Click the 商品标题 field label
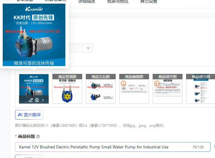Image resolution: width=215 pixels, height=158 pixels. 26,136
